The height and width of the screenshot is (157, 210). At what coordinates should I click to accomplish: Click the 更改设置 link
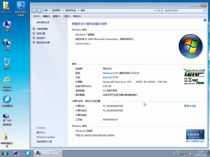(191, 106)
